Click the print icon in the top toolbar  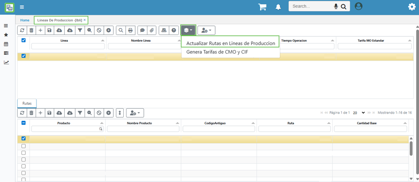[131, 30]
